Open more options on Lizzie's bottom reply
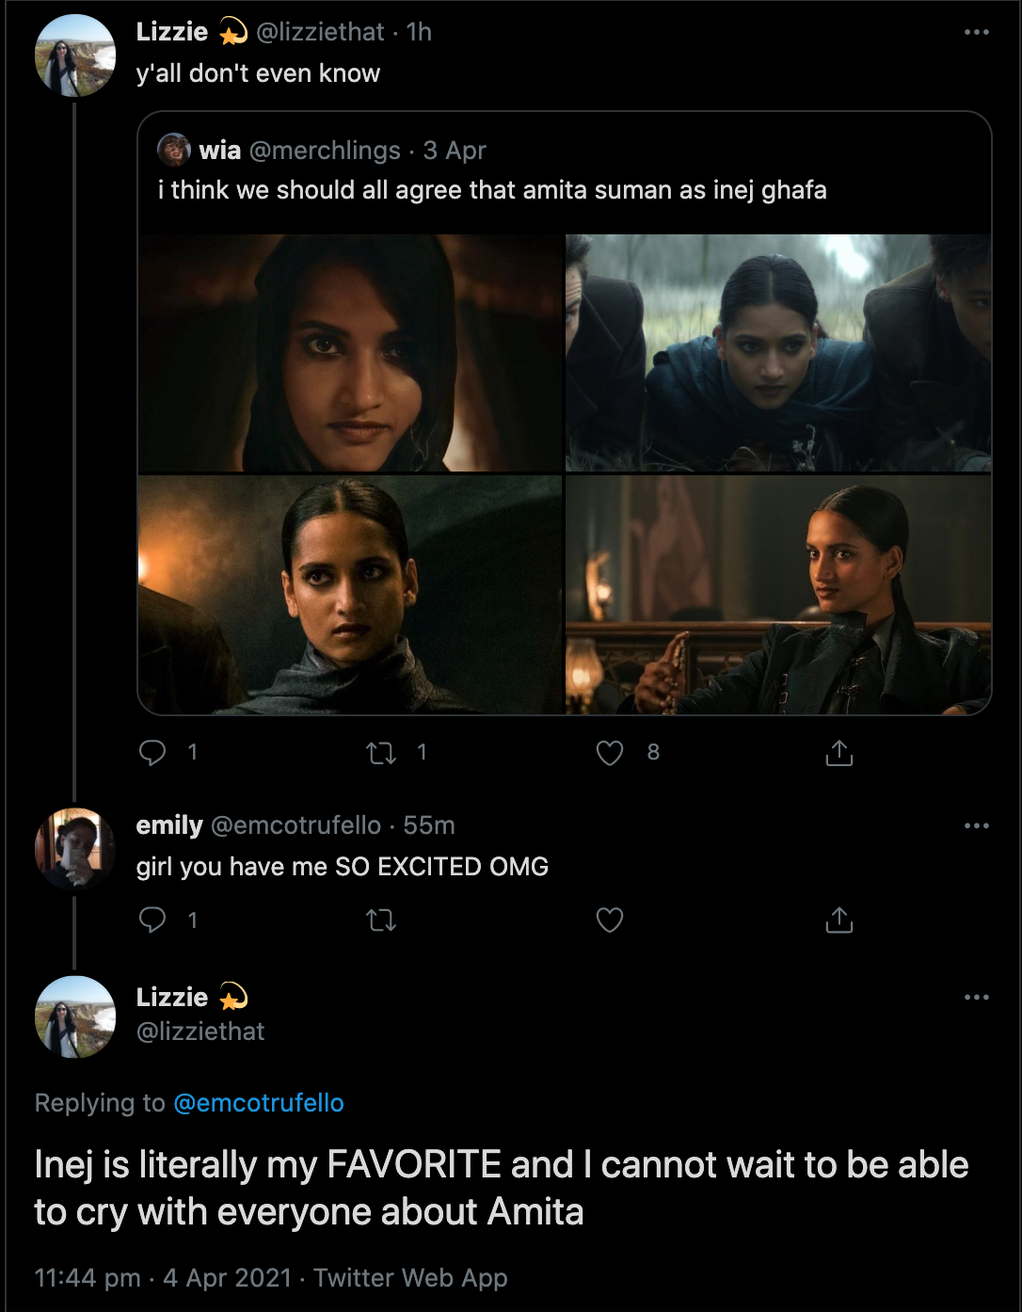The image size is (1022, 1312). 976,996
